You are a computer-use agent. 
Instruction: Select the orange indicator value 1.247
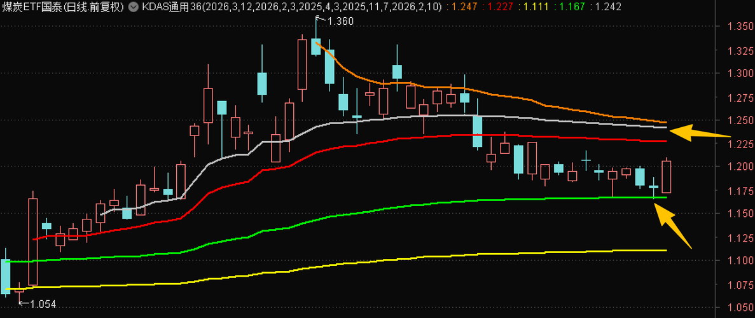pos(462,7)
